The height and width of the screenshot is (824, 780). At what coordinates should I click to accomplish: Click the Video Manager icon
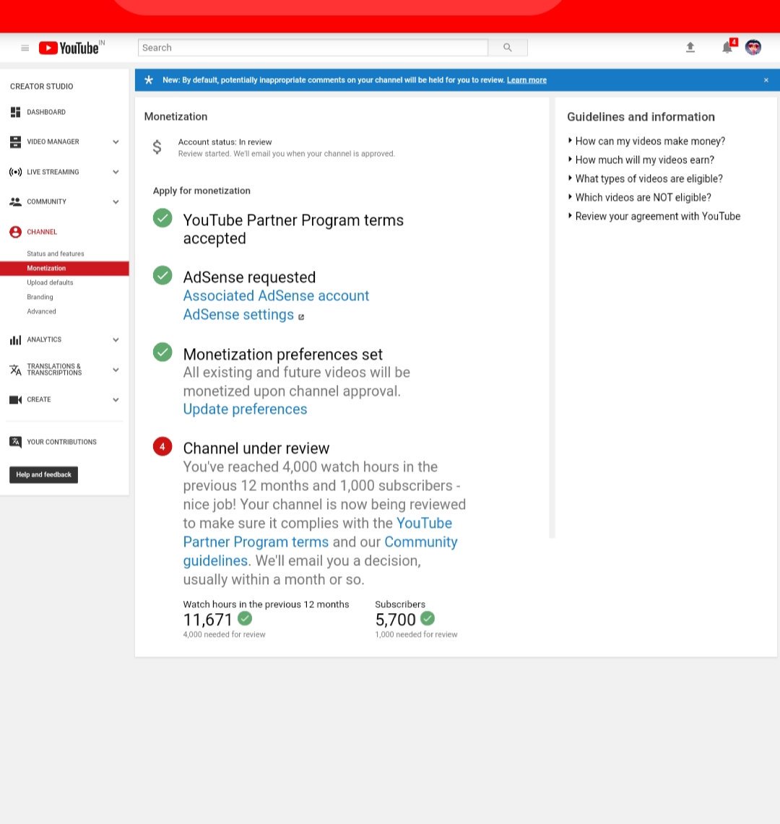pyautogui.click(x=15, y=142)
